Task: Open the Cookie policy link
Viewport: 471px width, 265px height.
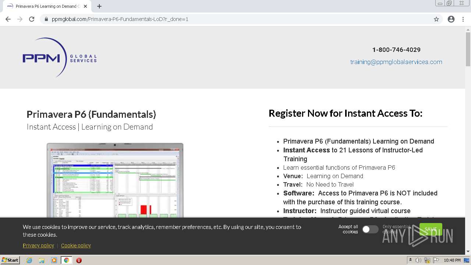Action: 76,245
